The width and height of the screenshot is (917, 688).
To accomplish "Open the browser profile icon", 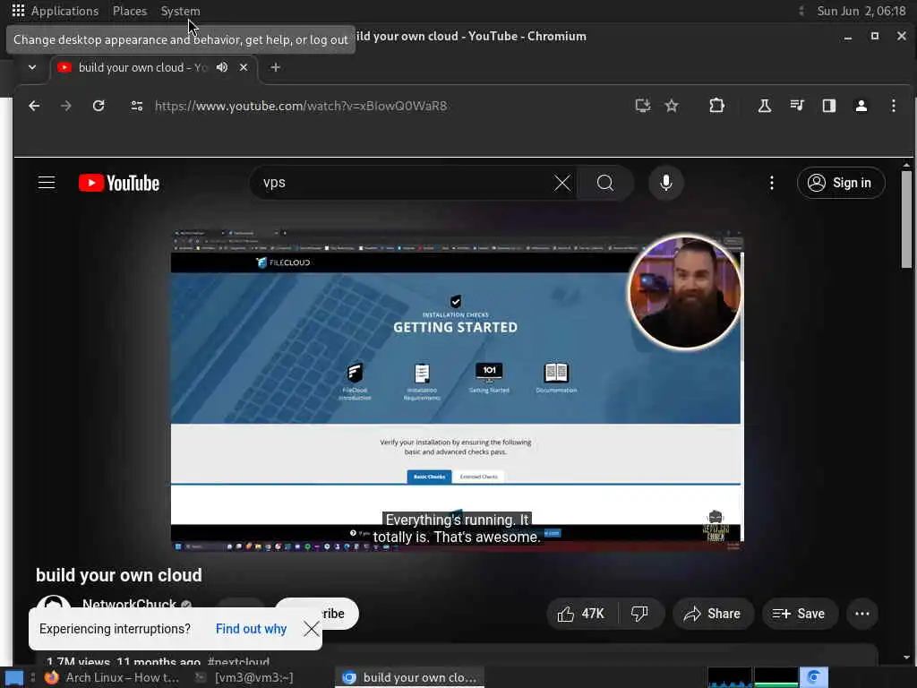I will [861, 106].
